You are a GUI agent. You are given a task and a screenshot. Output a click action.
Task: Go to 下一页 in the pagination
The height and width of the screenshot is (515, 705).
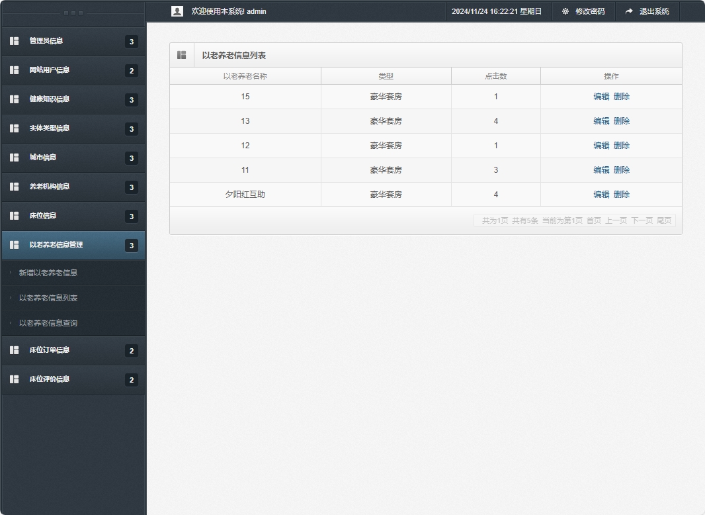(642, 220)
